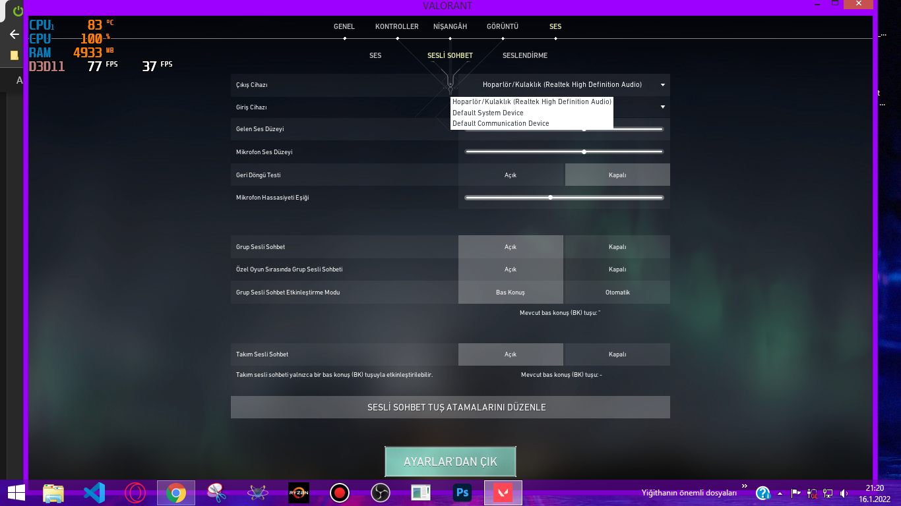The height and width of the screenshot is (506, 901).
Task: Collapse the Çıkış Cihazı output device dropdown
Action: (x=564, y=85)
